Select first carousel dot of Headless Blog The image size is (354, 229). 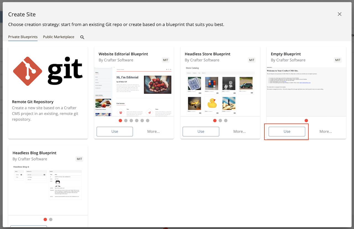tap(45, 219)
